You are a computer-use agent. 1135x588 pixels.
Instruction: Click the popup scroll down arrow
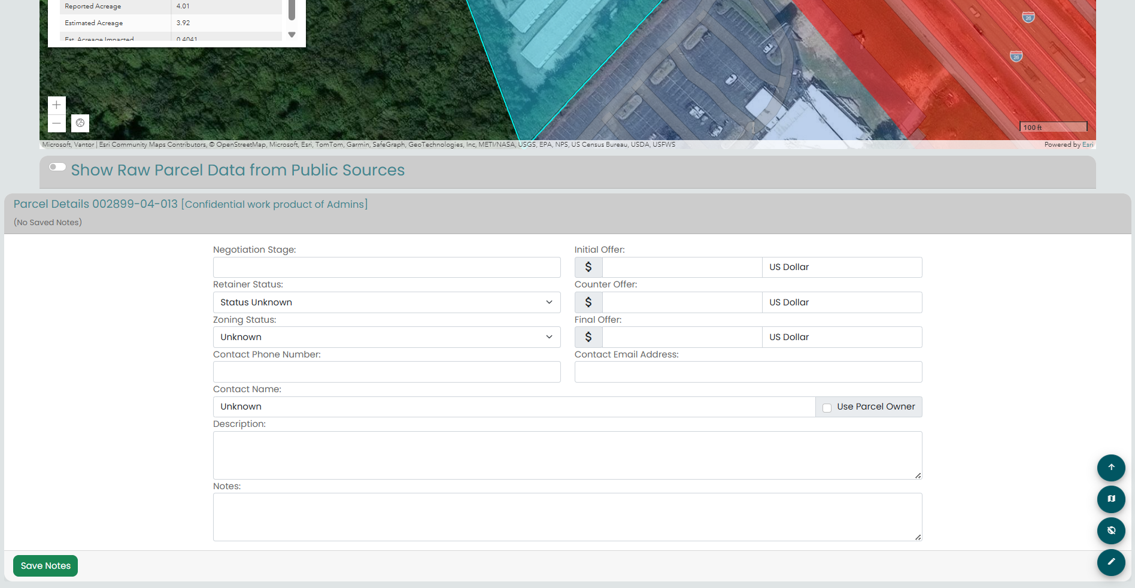click(x=292, y=35)
